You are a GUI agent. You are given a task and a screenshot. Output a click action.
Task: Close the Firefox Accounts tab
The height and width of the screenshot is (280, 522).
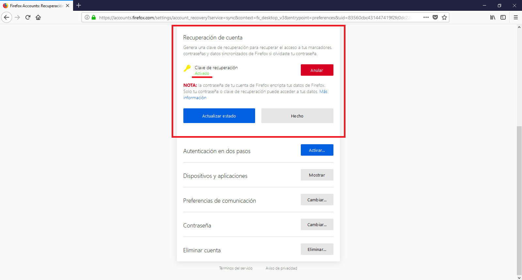(68, 6)
